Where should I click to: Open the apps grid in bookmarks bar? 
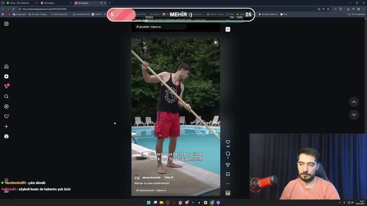click(x=3, y=14)
